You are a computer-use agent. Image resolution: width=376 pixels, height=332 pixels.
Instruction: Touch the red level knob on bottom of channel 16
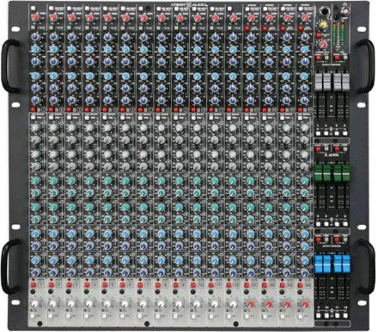[x=305, y=304]
